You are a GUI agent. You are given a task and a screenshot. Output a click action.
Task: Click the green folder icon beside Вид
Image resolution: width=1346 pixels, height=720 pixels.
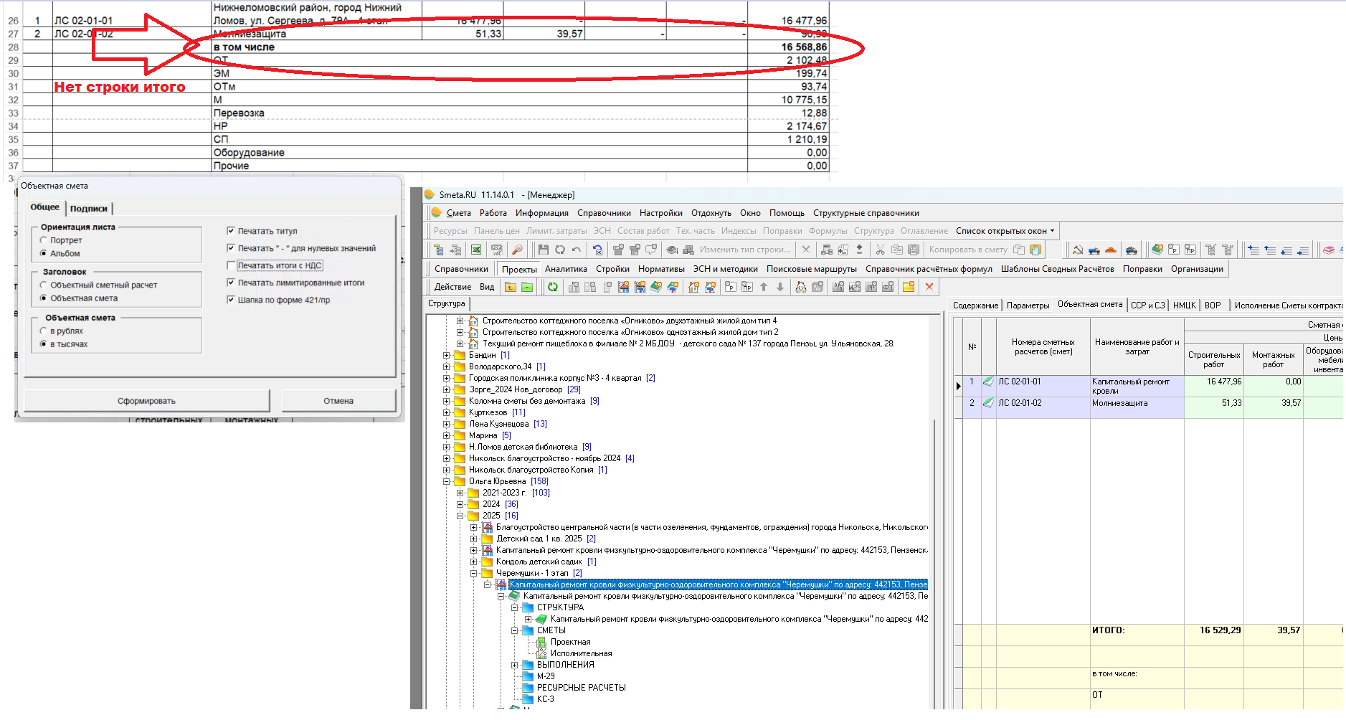click(527, 287)
